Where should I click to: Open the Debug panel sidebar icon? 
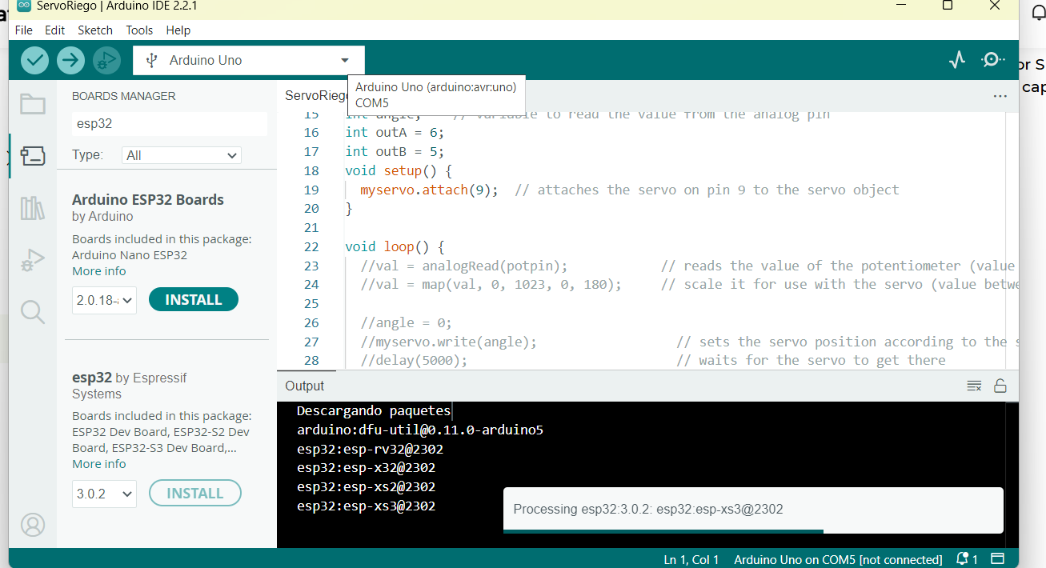click(x=33, y=260)
